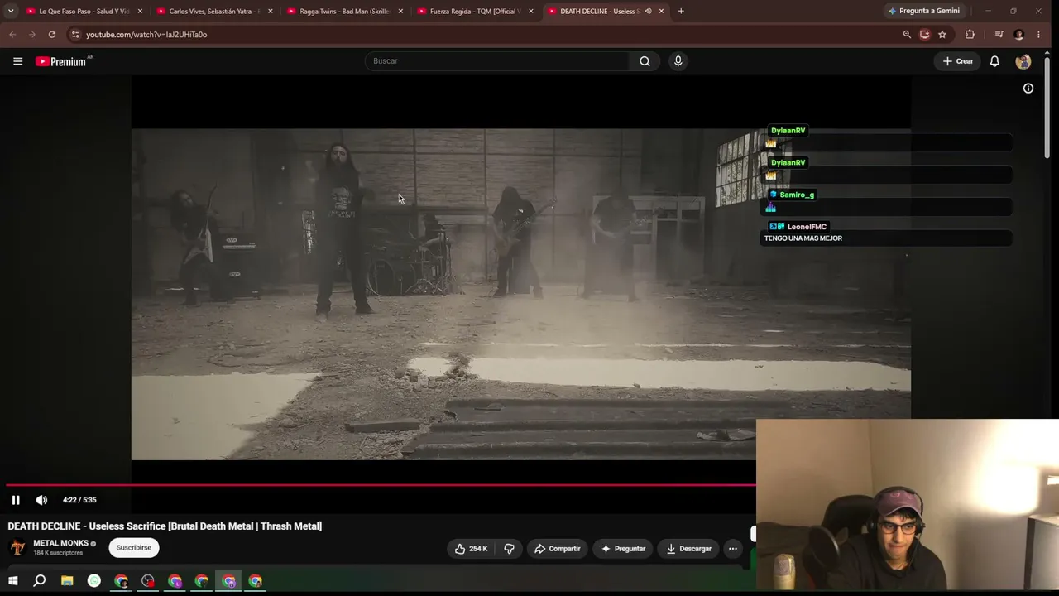Close the Fuerza Regida tab
The height and width of the screenshot is (596, 1059).
pyautogui.click(x=530, y=12)
